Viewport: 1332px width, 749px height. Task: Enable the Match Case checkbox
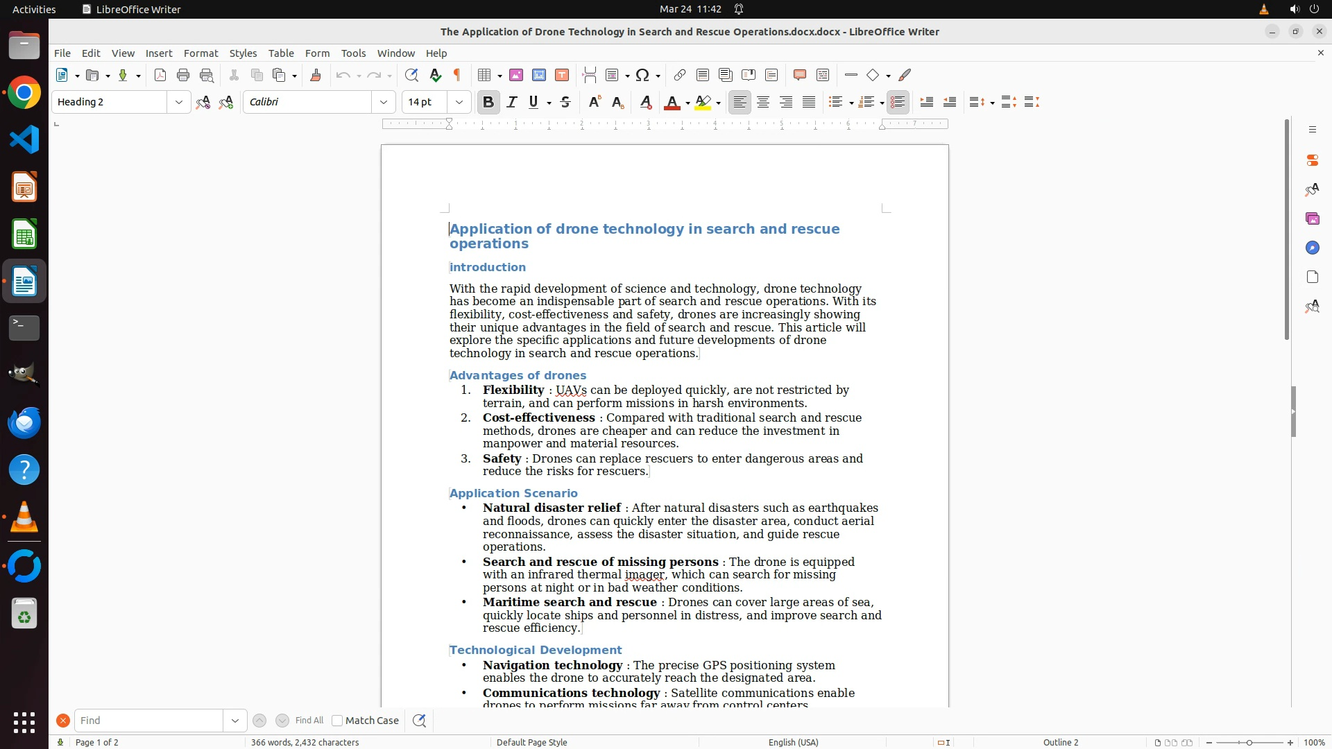[337, 721]
